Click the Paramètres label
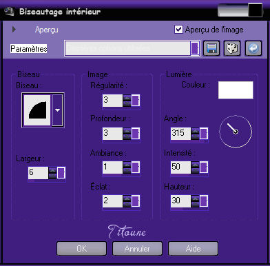Viewport: 270px width, 266px height. click(x=29, y=49)
